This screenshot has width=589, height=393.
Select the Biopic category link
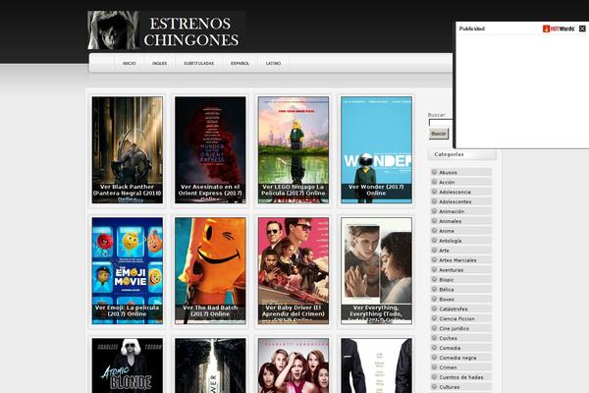coord(447,280)
